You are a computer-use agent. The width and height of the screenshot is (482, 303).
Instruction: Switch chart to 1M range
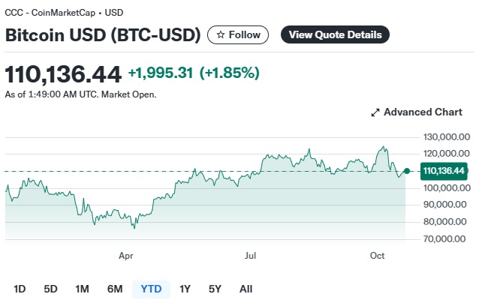pos(82,289)
